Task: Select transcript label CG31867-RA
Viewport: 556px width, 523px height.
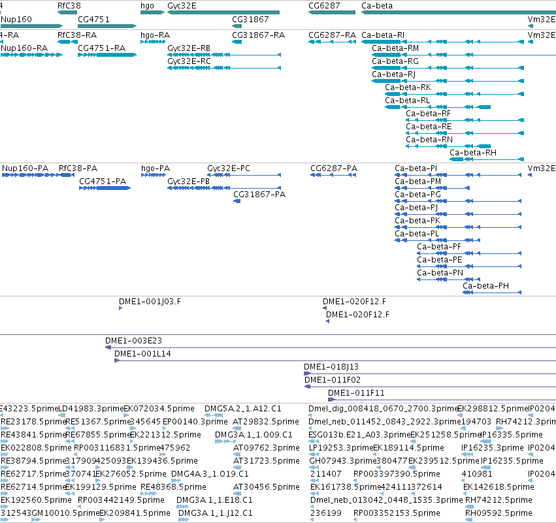Action: pos(259,35)
